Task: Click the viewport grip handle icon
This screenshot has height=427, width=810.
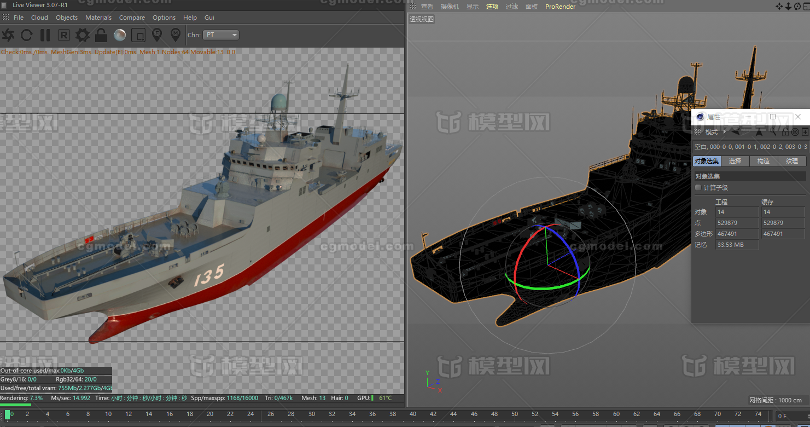Action: 413,7
